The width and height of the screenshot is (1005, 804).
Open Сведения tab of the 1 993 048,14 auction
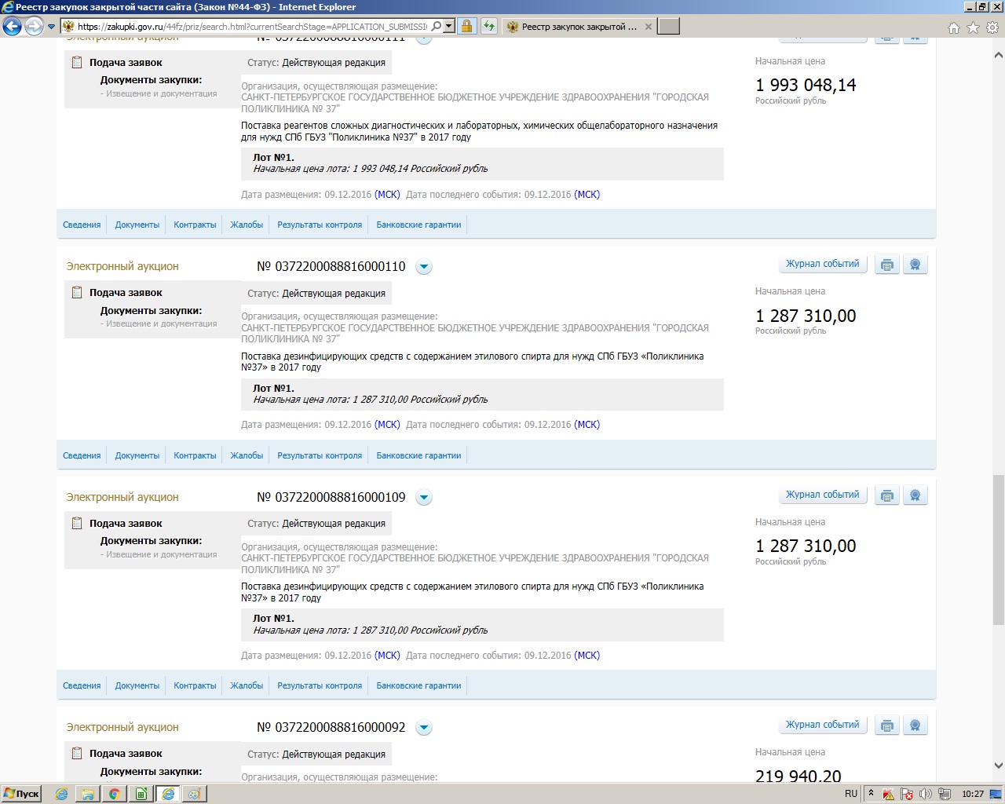click(82, 225)
